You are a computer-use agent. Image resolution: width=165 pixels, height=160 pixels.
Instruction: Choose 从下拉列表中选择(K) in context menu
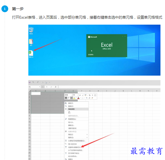click(77, 150)
